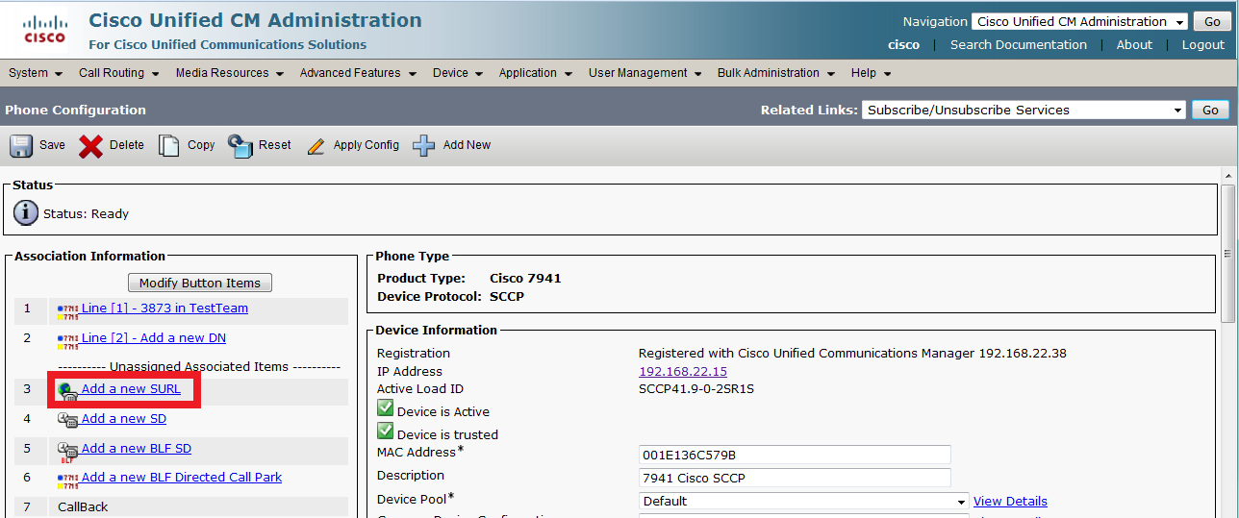Click into the MAC Address field
The height and width of the screenshot is (518, 1239).
click(794, 455)
